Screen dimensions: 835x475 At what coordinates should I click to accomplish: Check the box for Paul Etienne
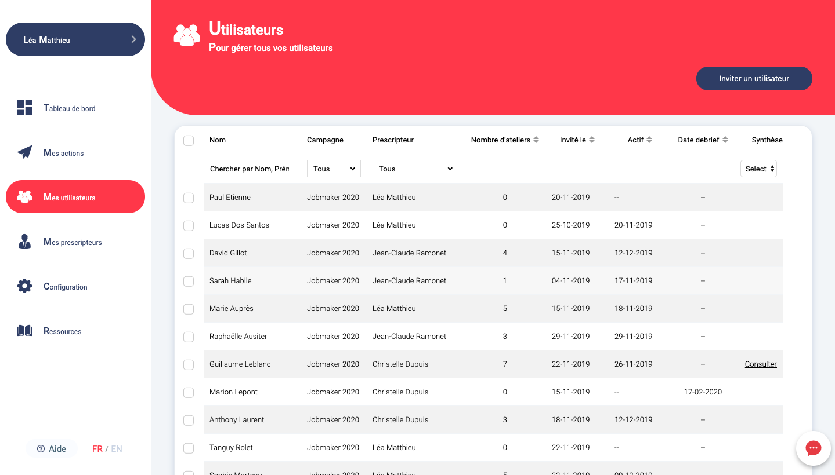[189, 198]
